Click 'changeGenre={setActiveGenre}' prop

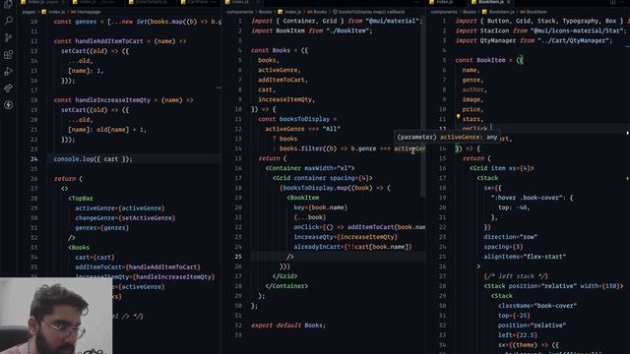click(x=125, y=218)
